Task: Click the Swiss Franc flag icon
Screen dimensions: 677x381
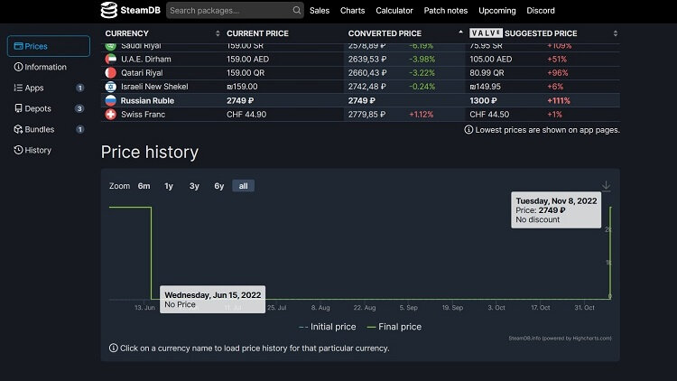Action: [x=111, y=115]
